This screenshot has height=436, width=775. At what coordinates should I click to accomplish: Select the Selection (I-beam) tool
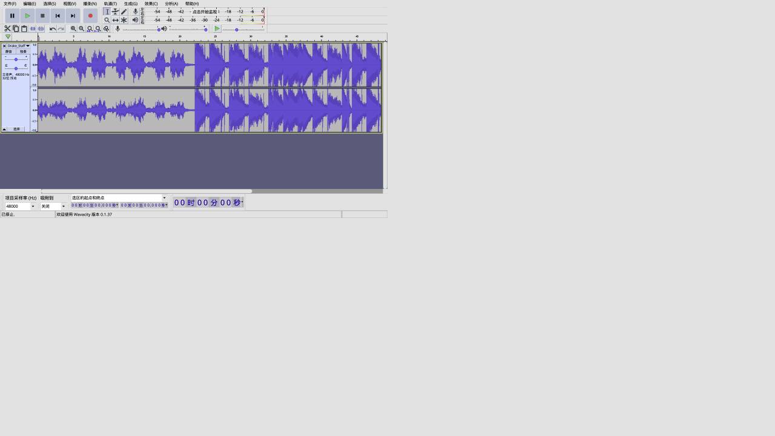[107, 12]
